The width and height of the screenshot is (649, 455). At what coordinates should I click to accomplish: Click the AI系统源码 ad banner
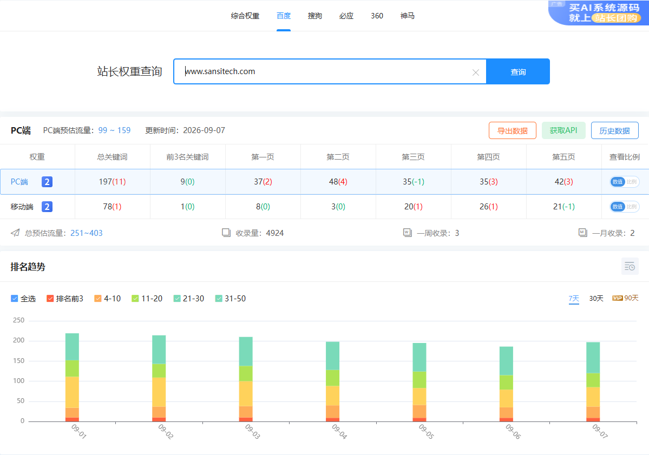click(x=599, y=13)
